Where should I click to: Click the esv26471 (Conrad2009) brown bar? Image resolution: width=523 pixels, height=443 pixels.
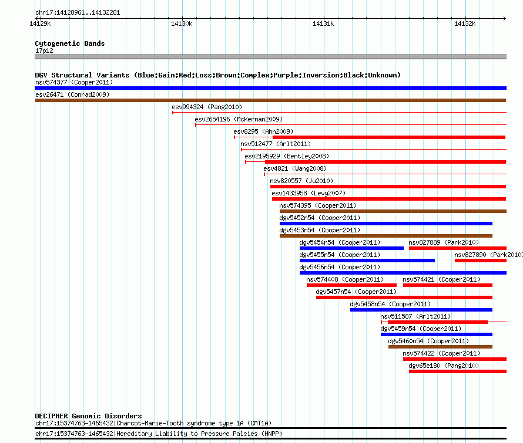tap(270, 100)
